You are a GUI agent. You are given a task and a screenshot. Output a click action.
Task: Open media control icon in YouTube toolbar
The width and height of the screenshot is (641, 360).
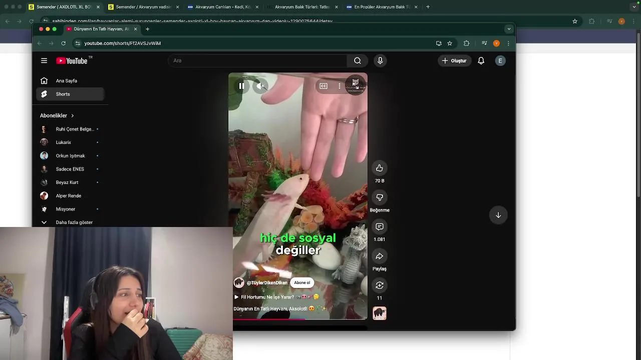(x=484, y=43)
